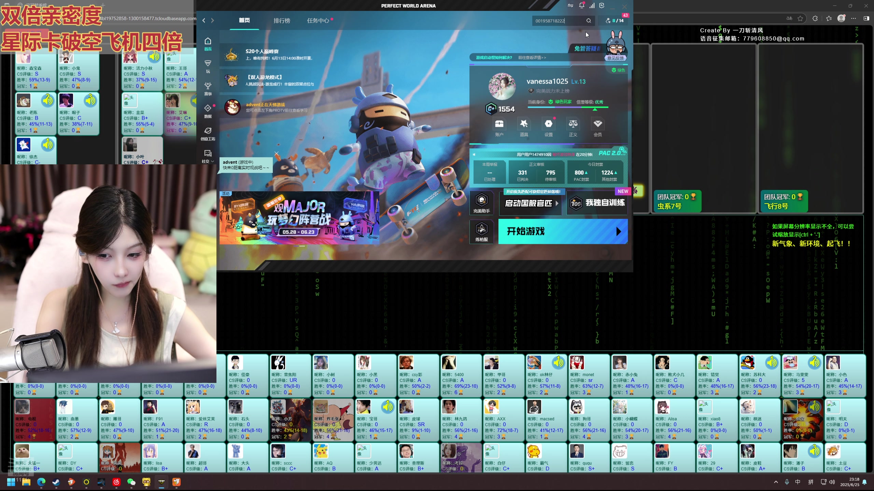Click the 观MAJOR event banner
Viewport: 874px width, 491px height.
point(299,218)
